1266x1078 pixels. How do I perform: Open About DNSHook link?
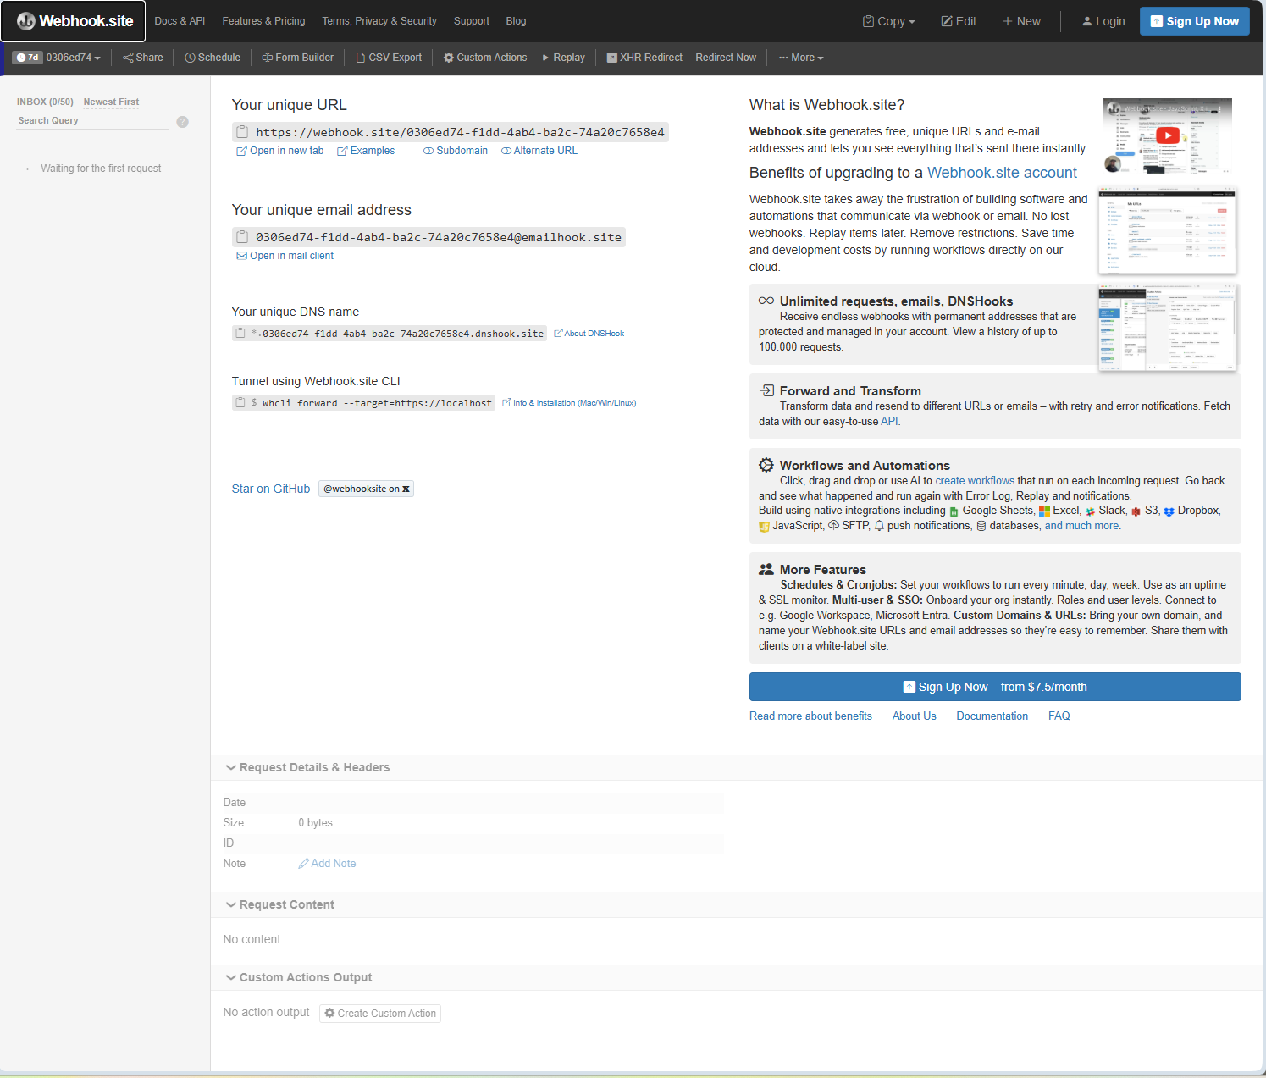[589, 334]
